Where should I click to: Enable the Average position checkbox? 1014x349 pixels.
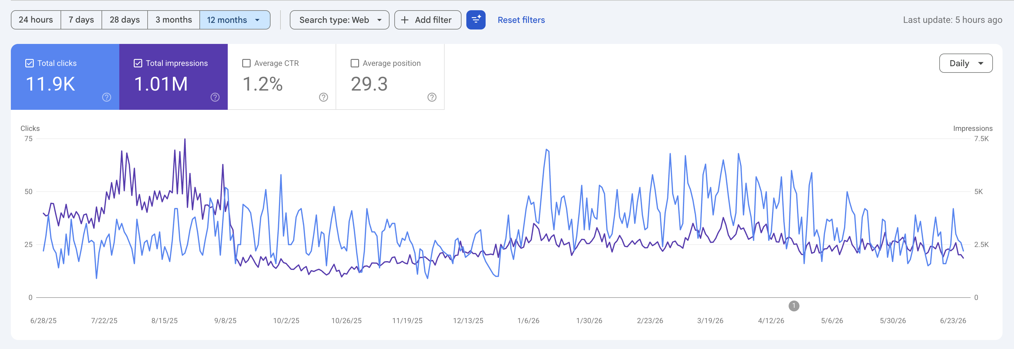pyautogui.click(x=355, y=63)
